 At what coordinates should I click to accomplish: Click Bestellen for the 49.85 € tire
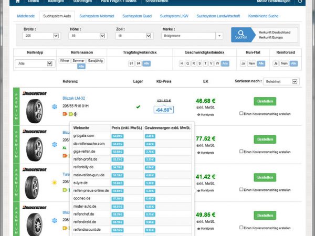pos(265,216)
